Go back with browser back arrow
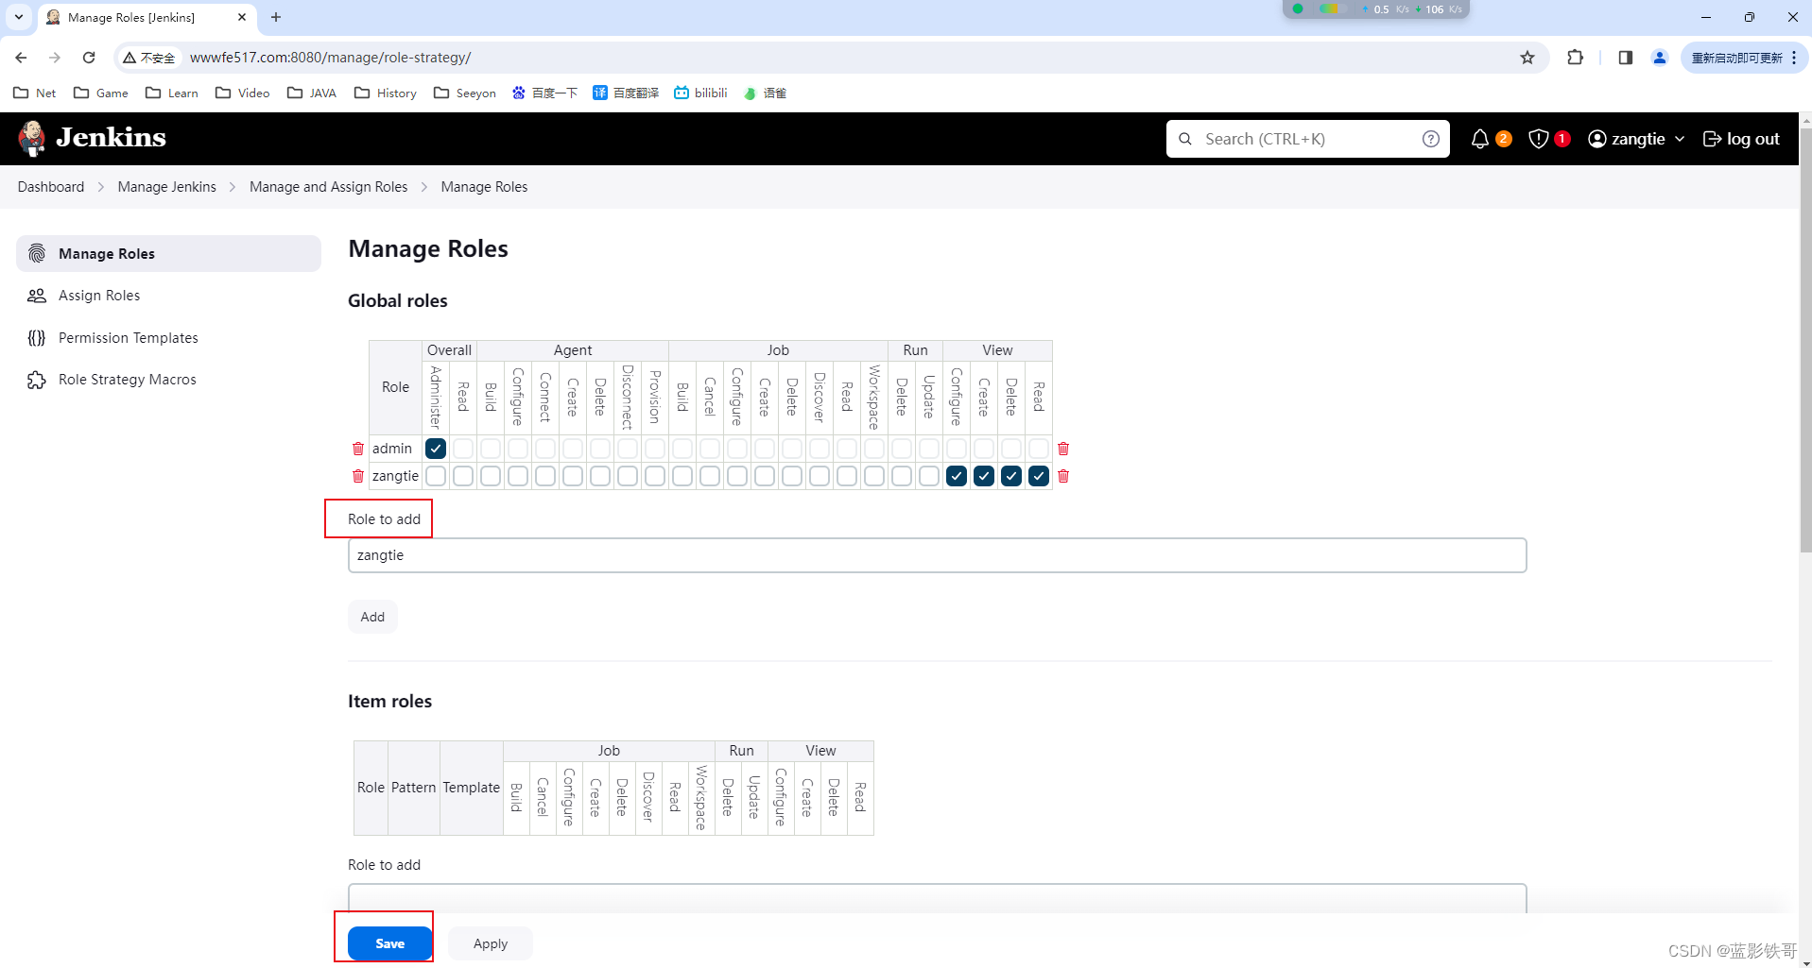 21,58
